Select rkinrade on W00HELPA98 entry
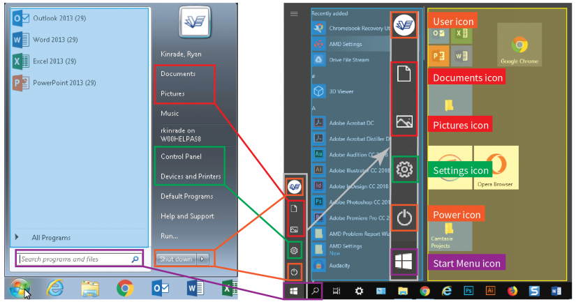This screenshot has width=576, height=302. (181, 135)
